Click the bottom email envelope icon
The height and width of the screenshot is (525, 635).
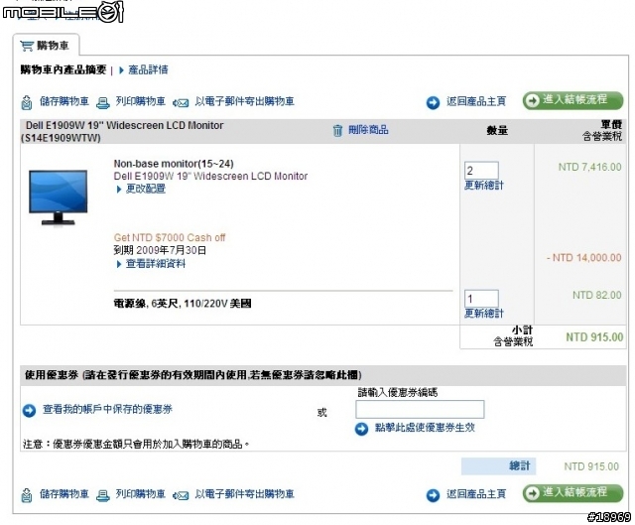[181, 496]
